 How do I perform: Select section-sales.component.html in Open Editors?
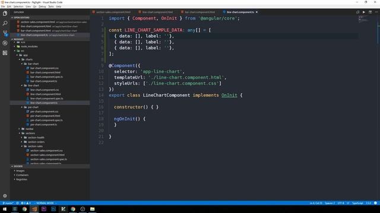38,22
